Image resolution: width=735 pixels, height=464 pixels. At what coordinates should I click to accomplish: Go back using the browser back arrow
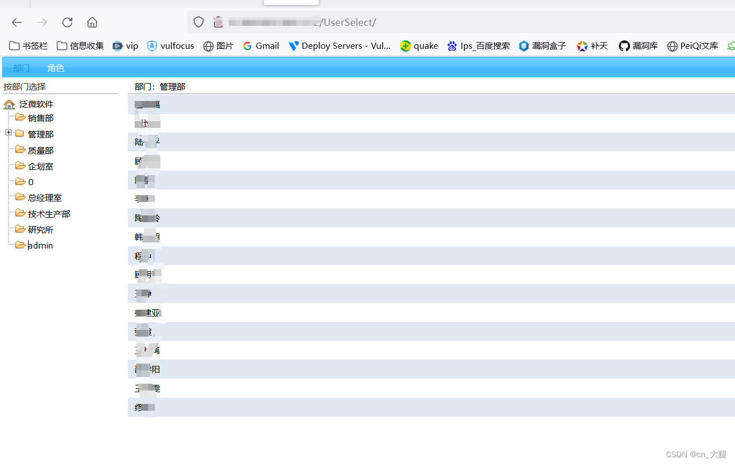[x=17, y=22]
